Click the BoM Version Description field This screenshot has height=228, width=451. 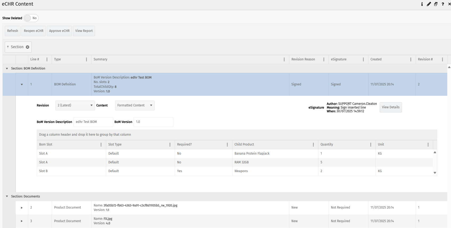point(93,122)
